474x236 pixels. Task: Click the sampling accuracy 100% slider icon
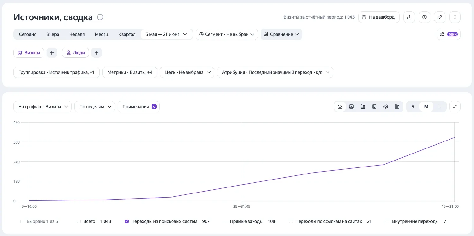(449, 34)
